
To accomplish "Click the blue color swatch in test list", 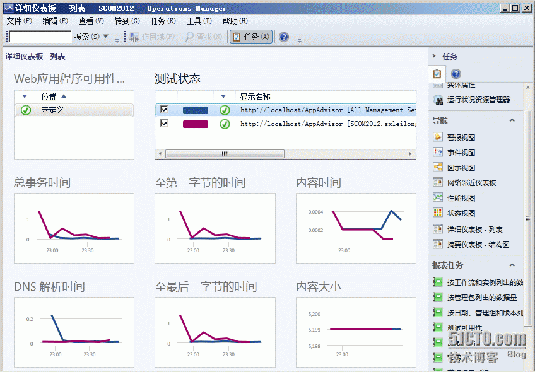I will point(196,110).
